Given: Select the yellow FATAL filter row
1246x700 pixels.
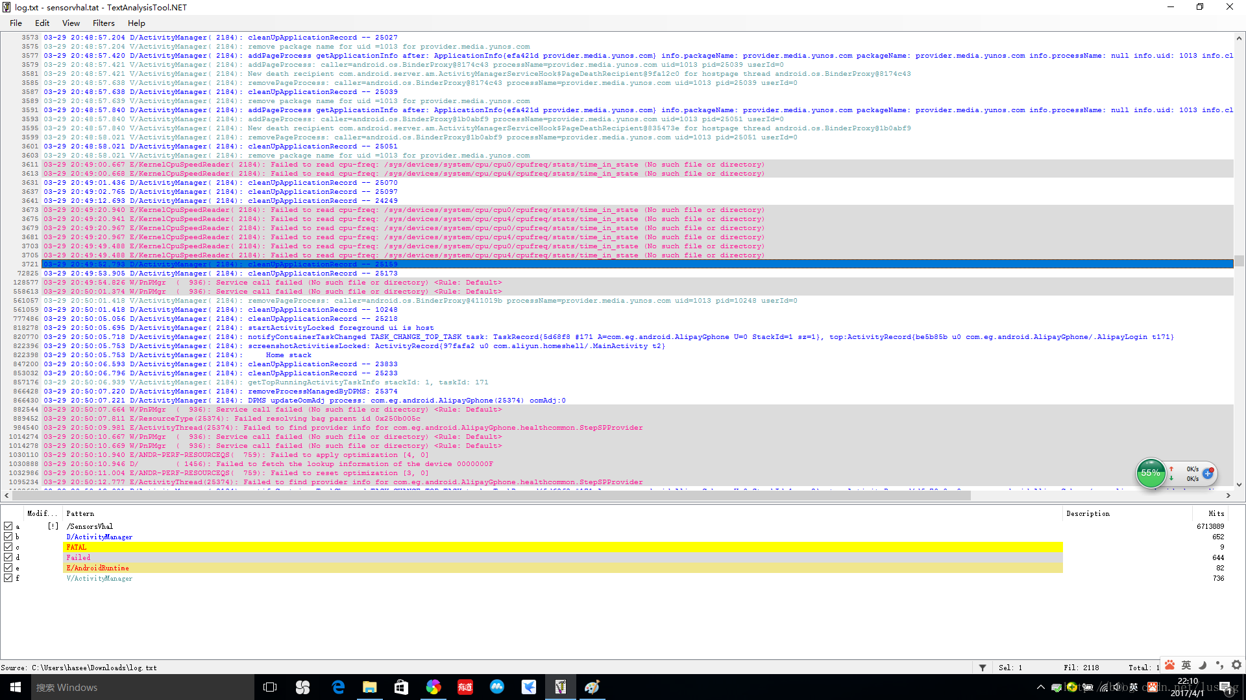Looking at the screenshot, I should click(x=563, y=547).
